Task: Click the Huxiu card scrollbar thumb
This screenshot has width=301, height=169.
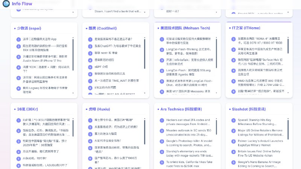Action: pyautogui.click(x=144, y=132)
